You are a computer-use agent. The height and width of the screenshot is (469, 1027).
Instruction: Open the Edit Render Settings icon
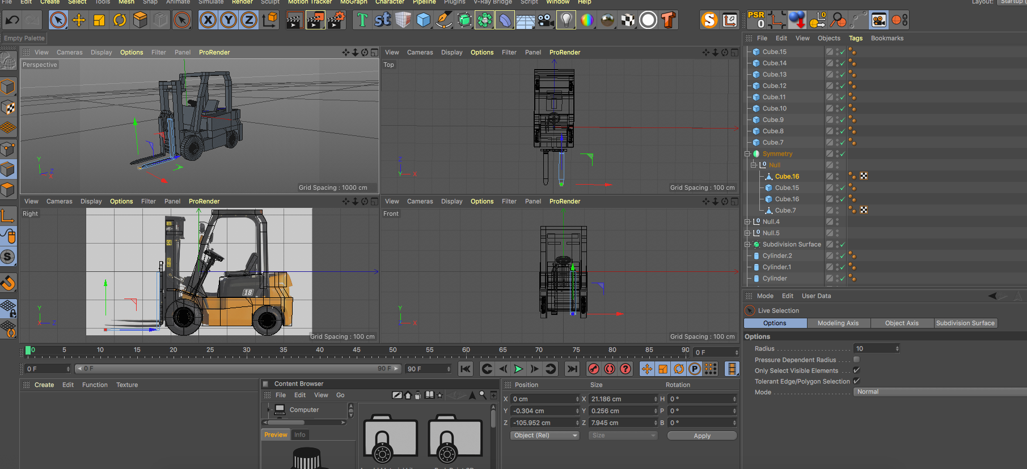pyautogui.click(x=336, y=20)
